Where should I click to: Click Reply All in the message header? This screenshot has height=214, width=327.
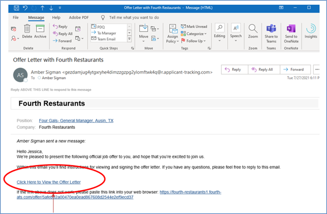(264, 70)
